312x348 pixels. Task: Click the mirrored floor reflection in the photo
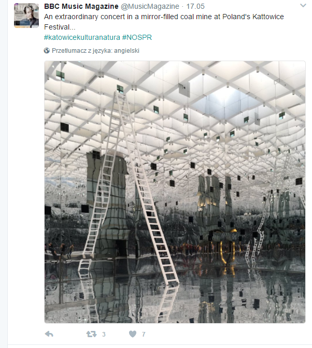click(x=175, y=295)
